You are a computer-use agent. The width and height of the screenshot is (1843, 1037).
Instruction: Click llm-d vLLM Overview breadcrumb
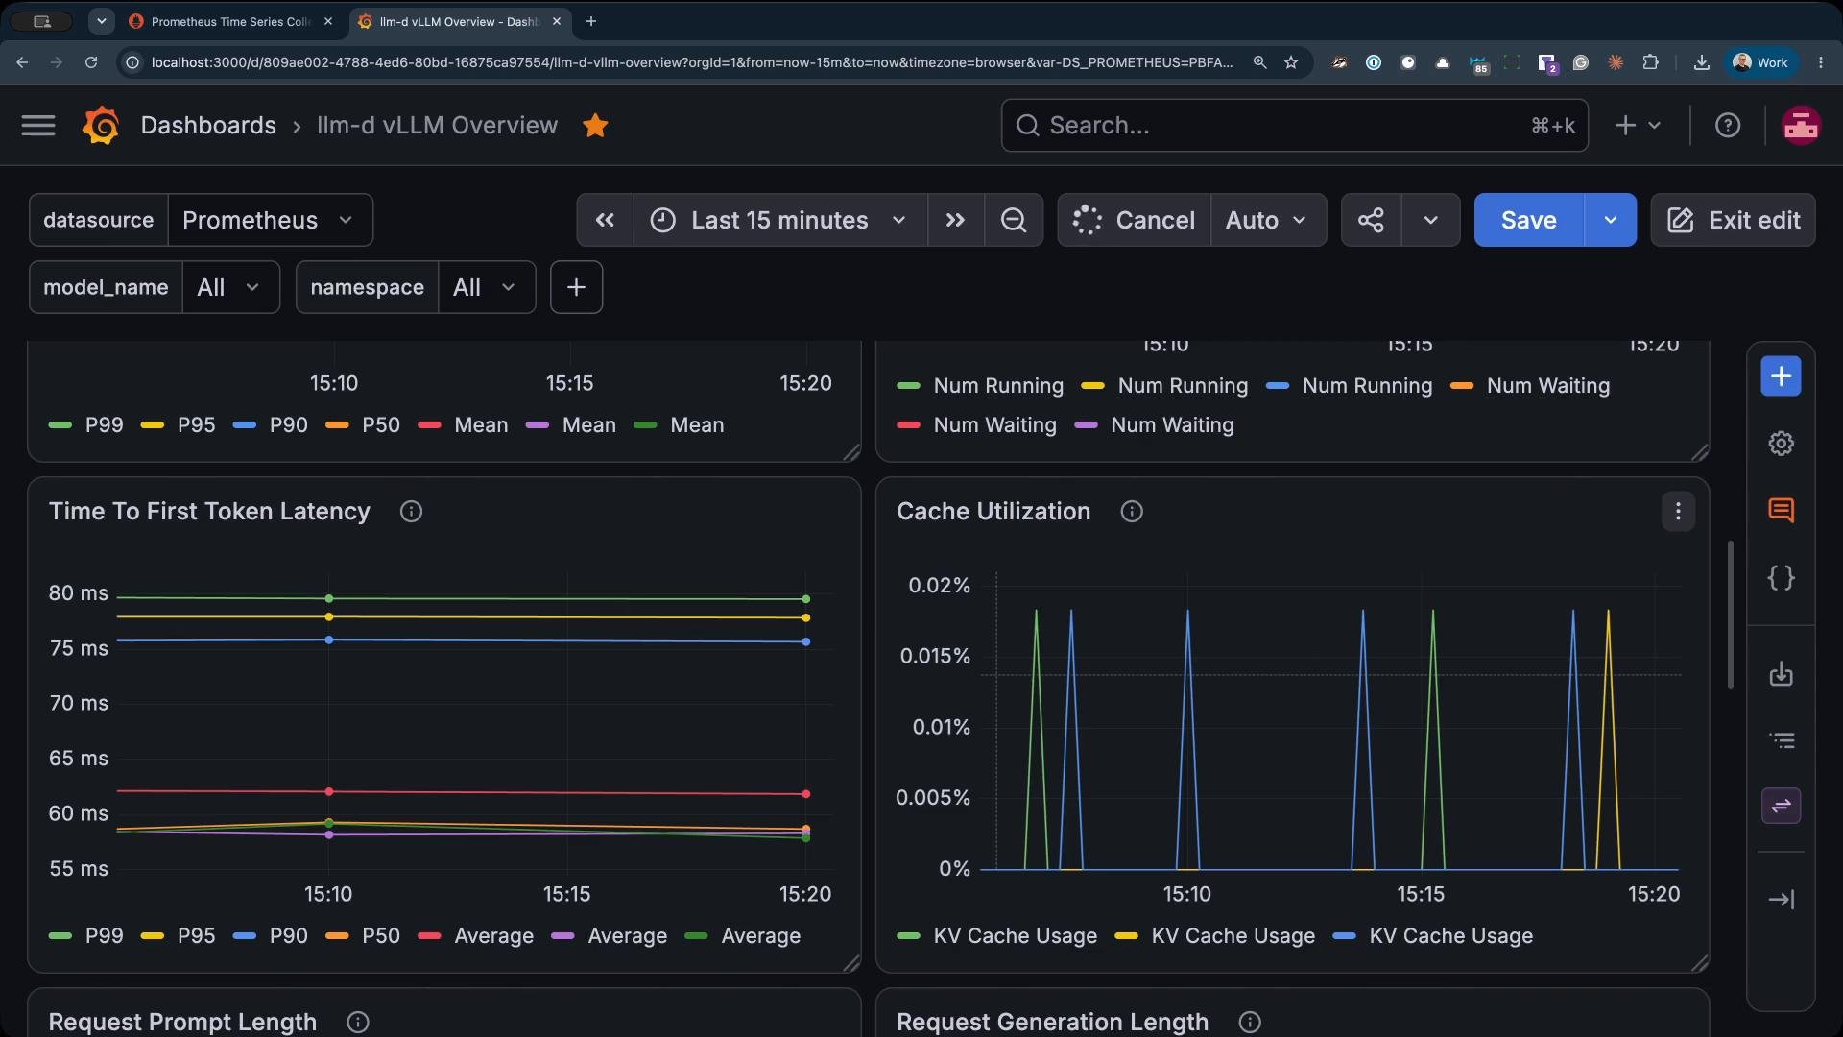(x=437, y=126)
